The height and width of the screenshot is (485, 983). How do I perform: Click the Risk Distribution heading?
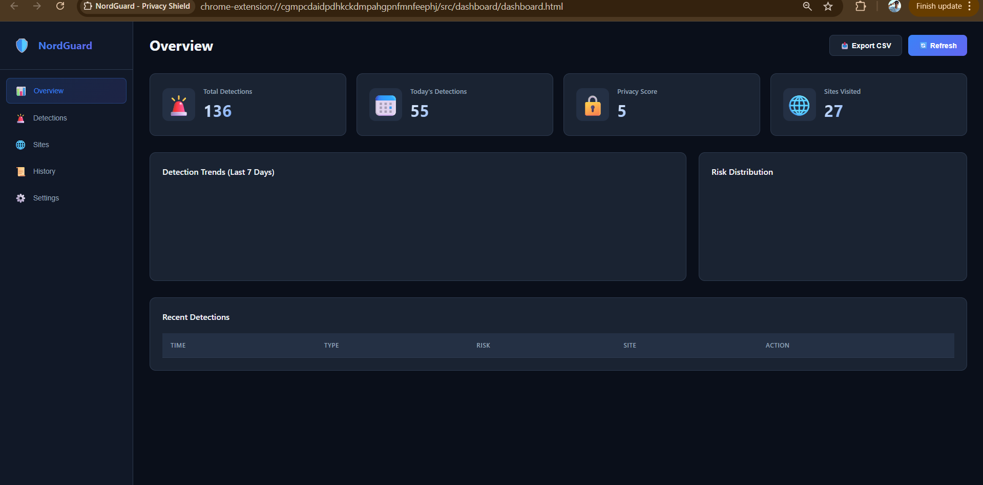pos(742,172)
